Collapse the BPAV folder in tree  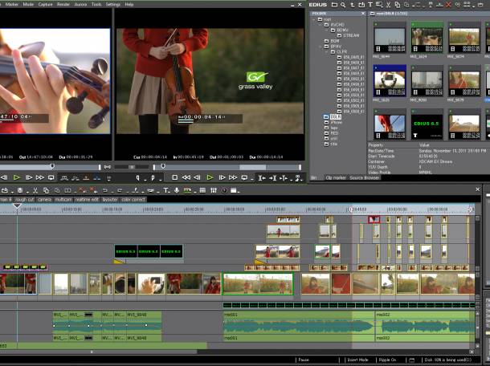point(319,47)
